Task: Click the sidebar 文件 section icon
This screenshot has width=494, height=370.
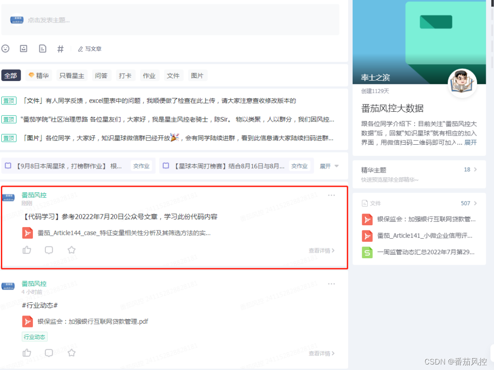Action: 365,203
